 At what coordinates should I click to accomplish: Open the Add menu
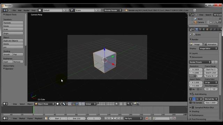tap(20, 10)
